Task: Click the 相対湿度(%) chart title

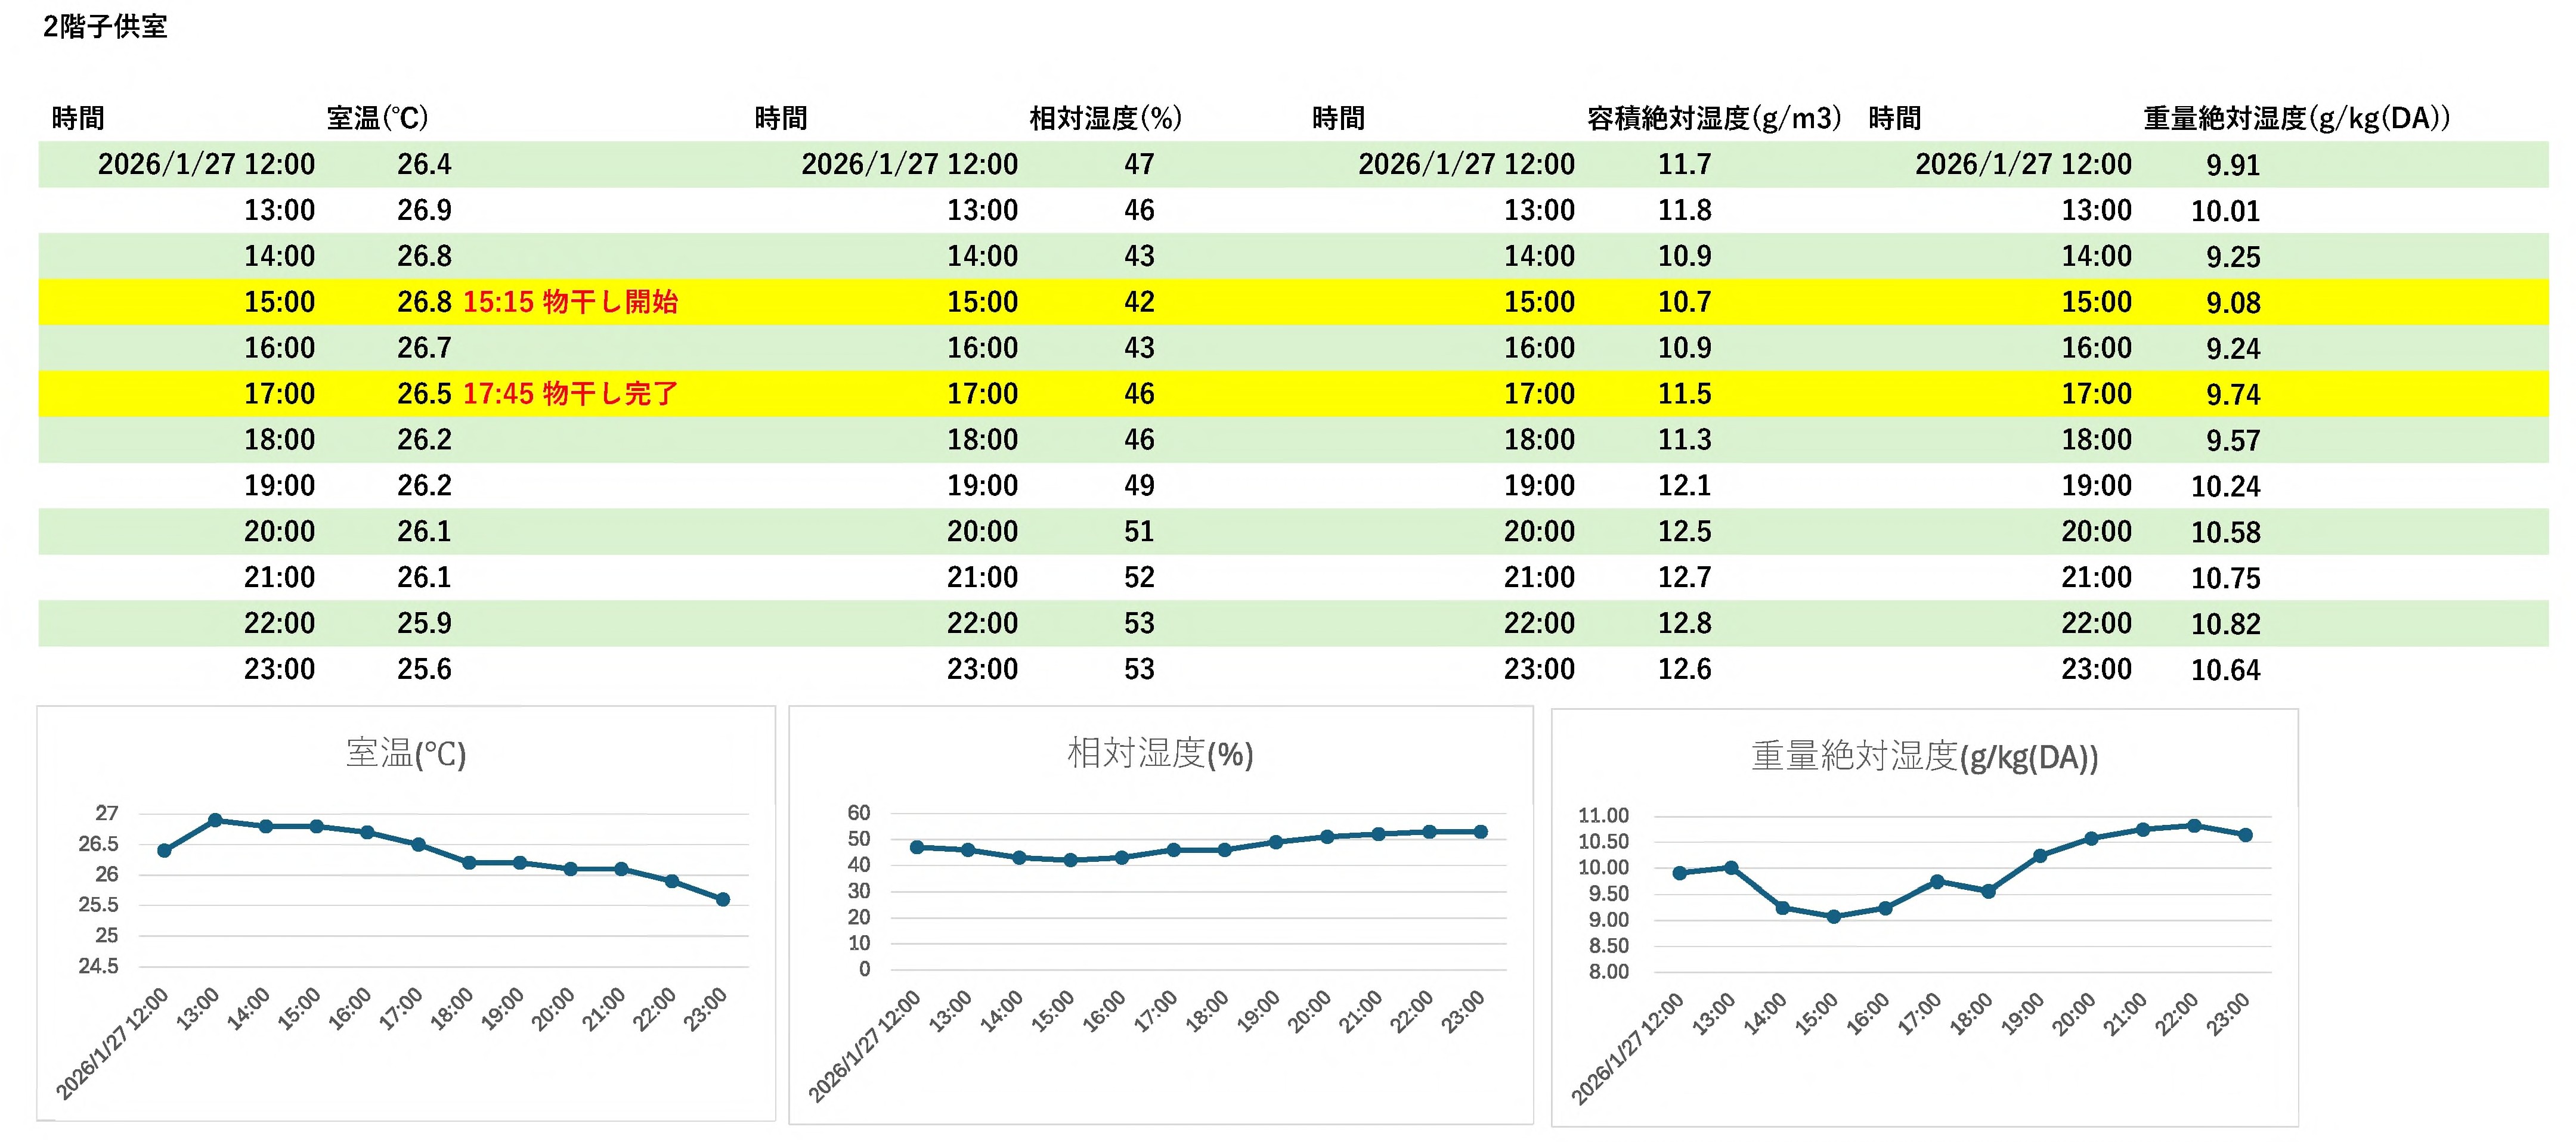Action: [1160, 753]
